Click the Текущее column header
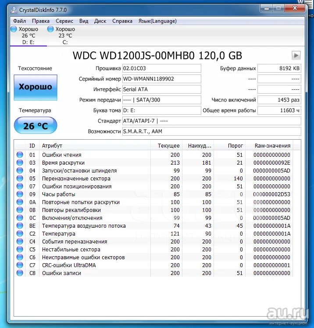 coord(166,145)
